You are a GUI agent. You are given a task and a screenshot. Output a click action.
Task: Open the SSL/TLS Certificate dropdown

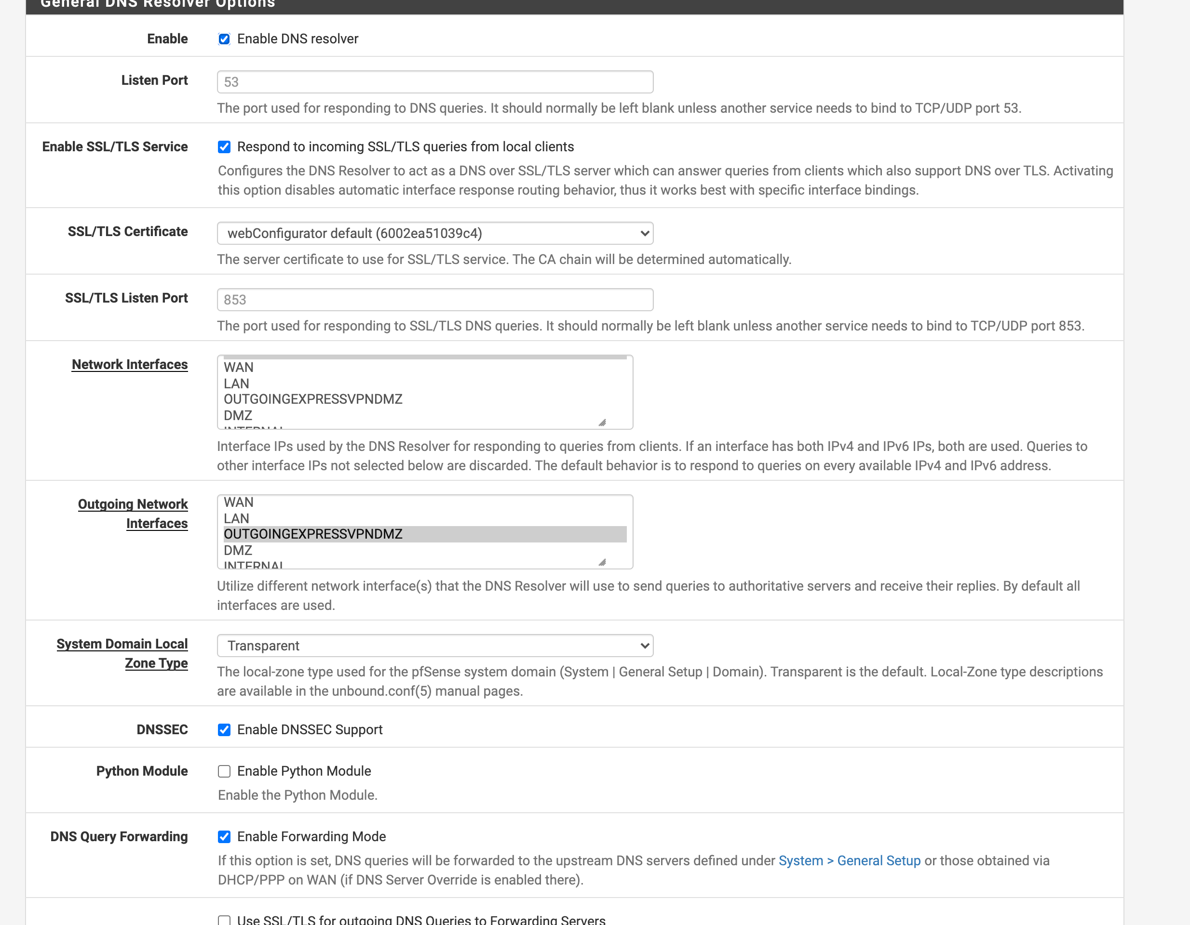tap(435, 233)
